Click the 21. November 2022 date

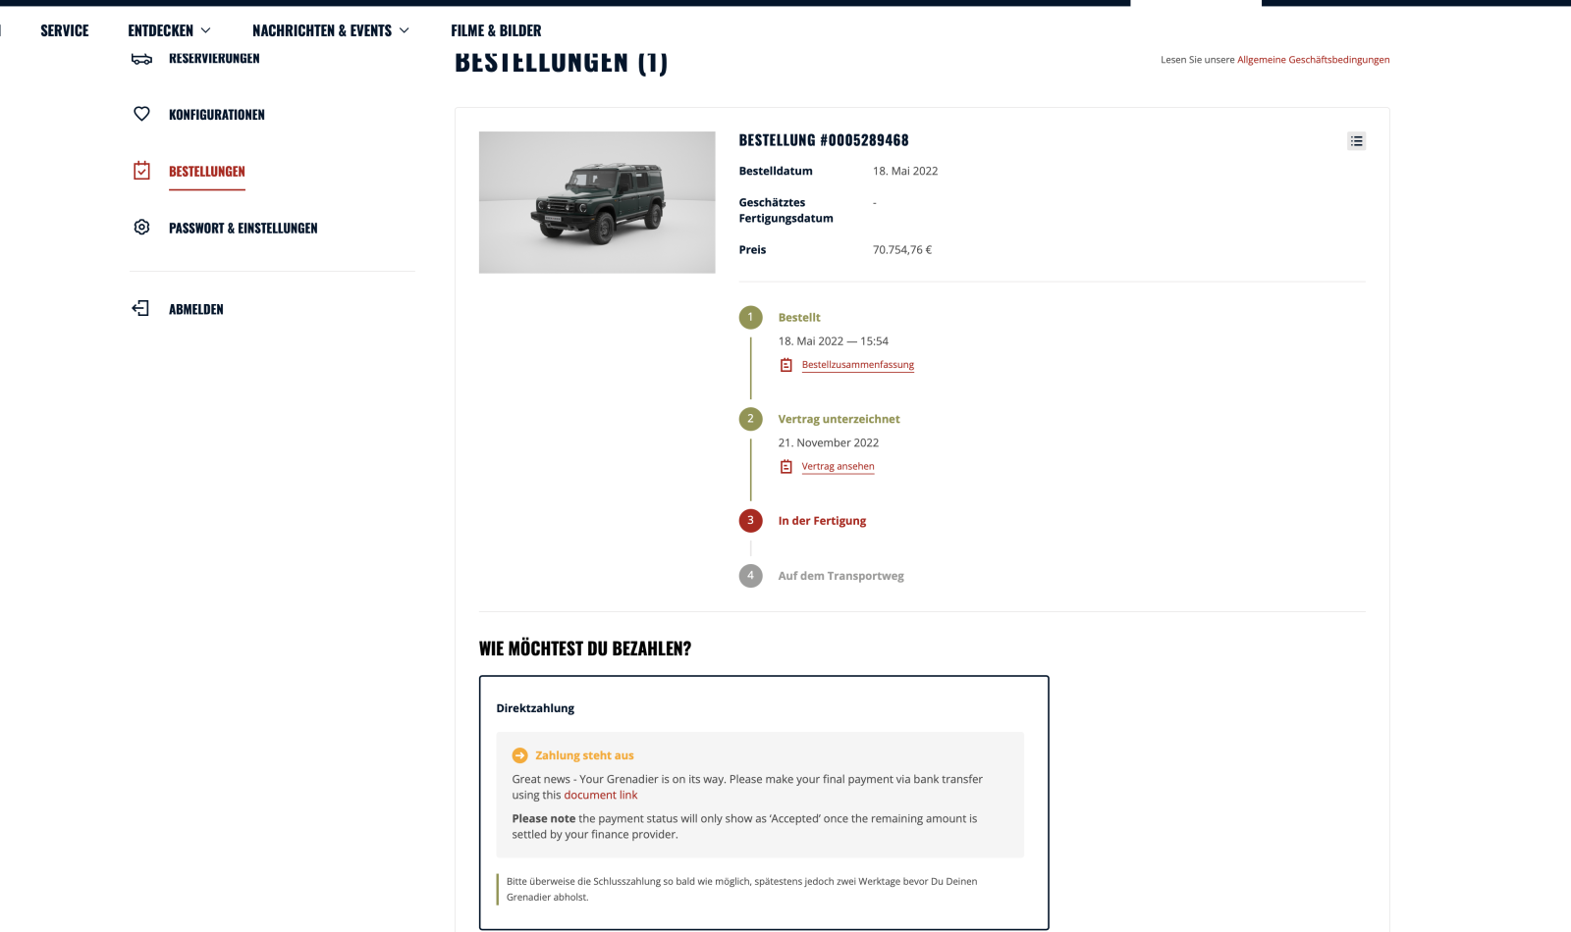click(x=828, y=443)
